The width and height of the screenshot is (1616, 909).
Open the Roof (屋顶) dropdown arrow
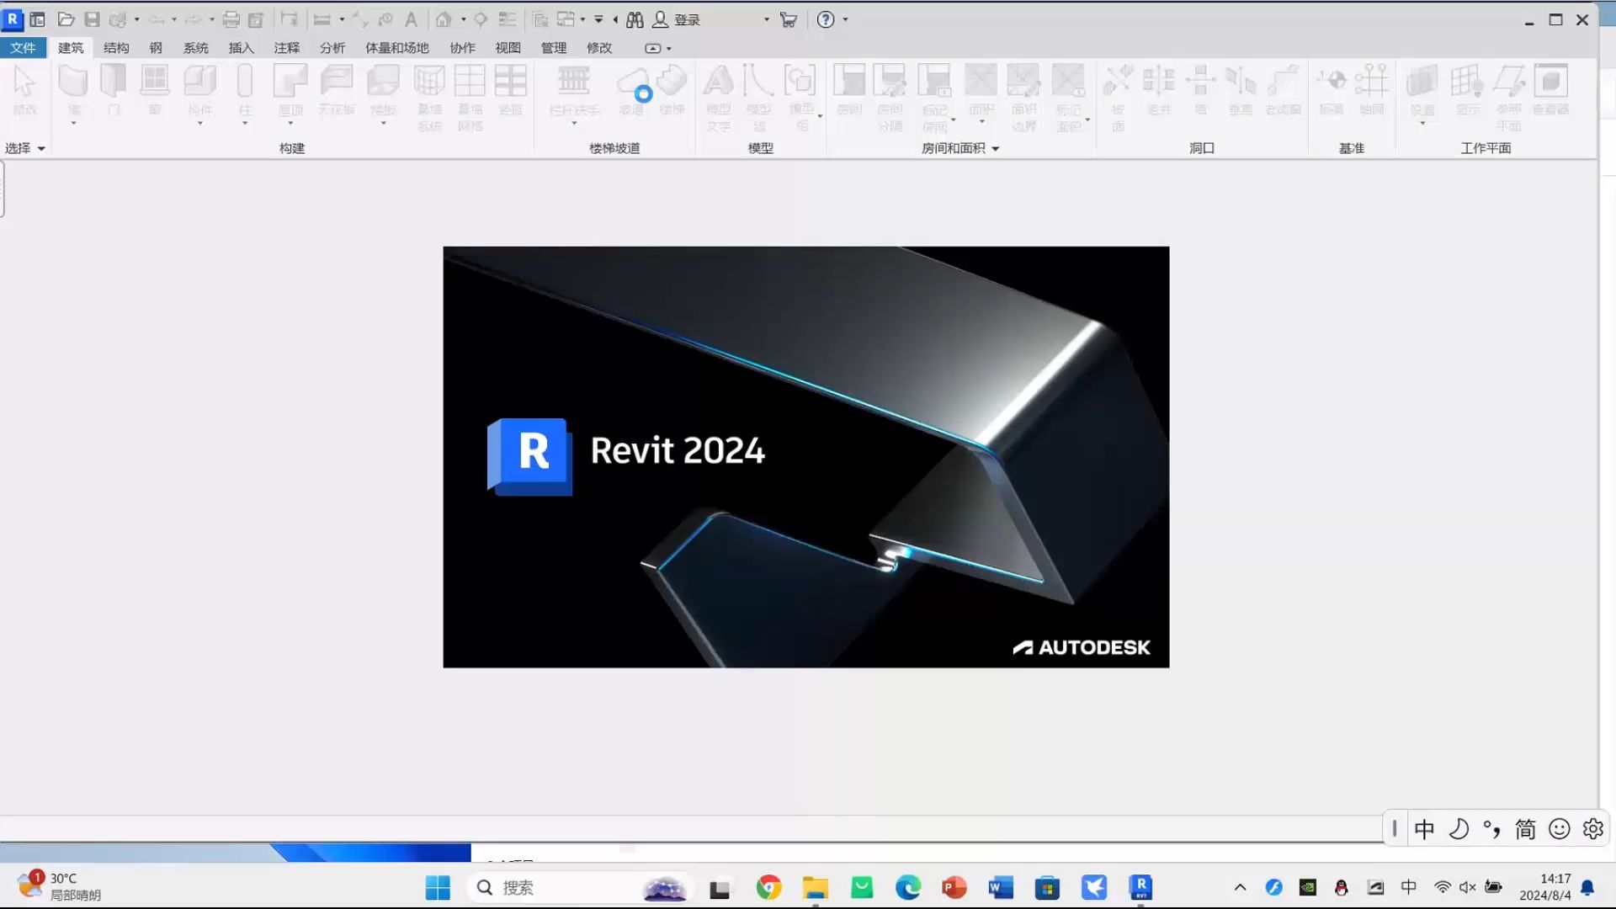tap(290, 124)
